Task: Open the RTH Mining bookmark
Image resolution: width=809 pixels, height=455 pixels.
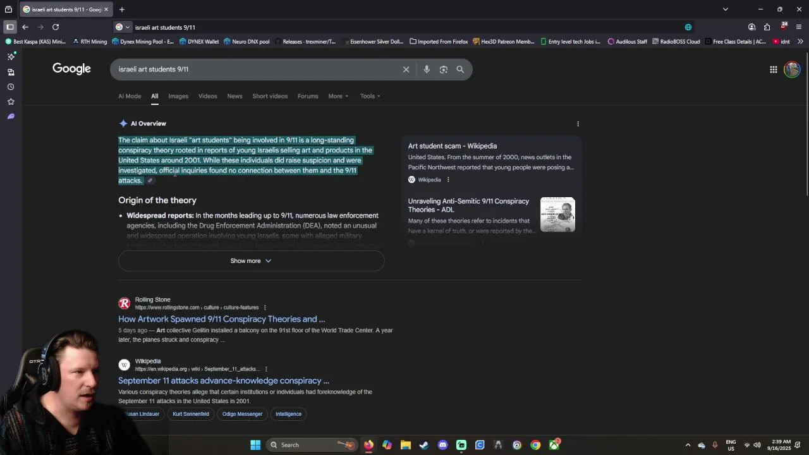Action: pyautogui.click(x=90, y=42)
